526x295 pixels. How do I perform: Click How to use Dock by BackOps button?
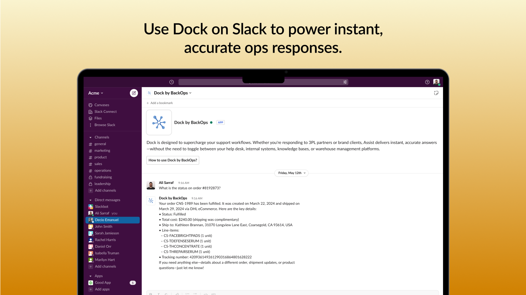[173, 160]
